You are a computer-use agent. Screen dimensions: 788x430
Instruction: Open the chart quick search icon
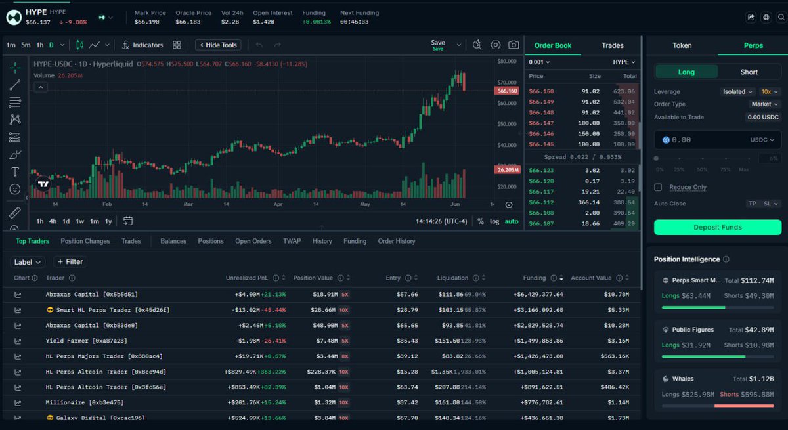point(477,45)
